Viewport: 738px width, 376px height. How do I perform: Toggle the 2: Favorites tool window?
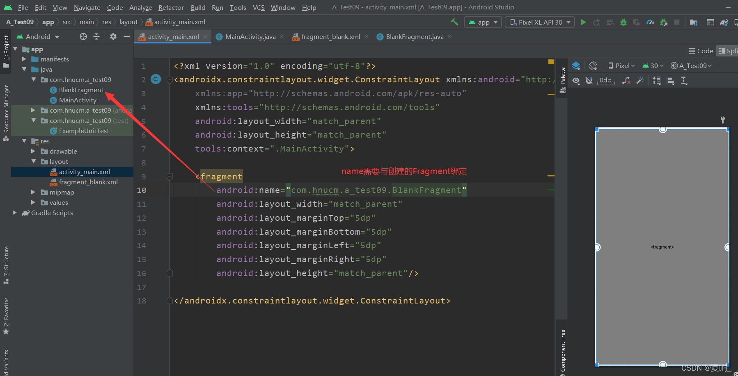coord(6,316)
